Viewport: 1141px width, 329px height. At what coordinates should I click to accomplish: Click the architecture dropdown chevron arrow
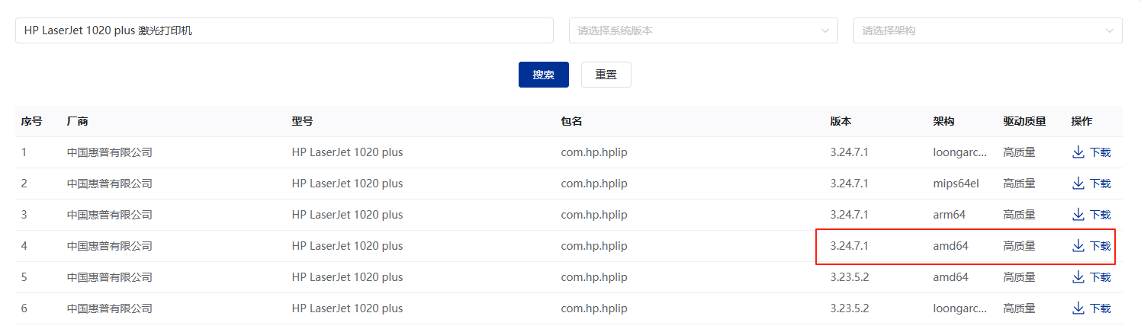1109,30
